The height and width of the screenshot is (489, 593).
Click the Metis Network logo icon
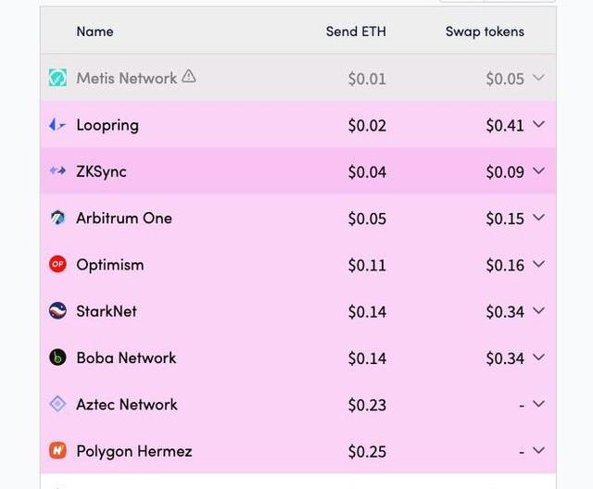pyautogui.click(x=57, y=78)
